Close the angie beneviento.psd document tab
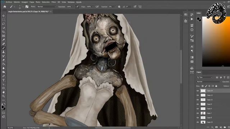Viewport: 230px width, 129px height. [51, 11]
